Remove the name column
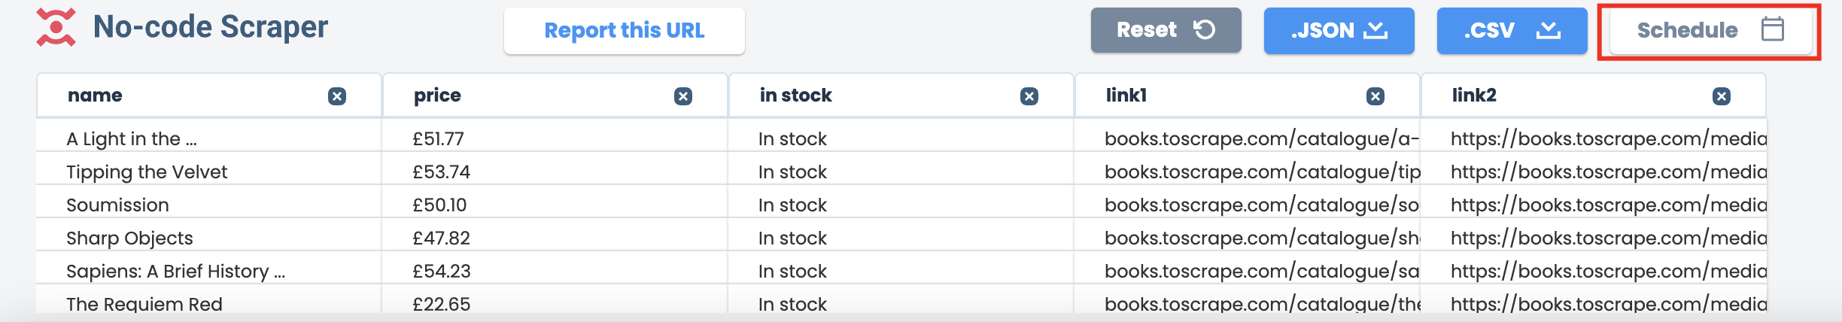 click(337, 96)
